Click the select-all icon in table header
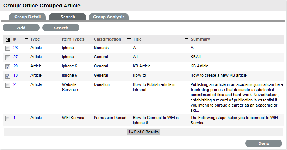Image resolution: width=287 pixels, height=150 pixels. (x=7, y=39)
